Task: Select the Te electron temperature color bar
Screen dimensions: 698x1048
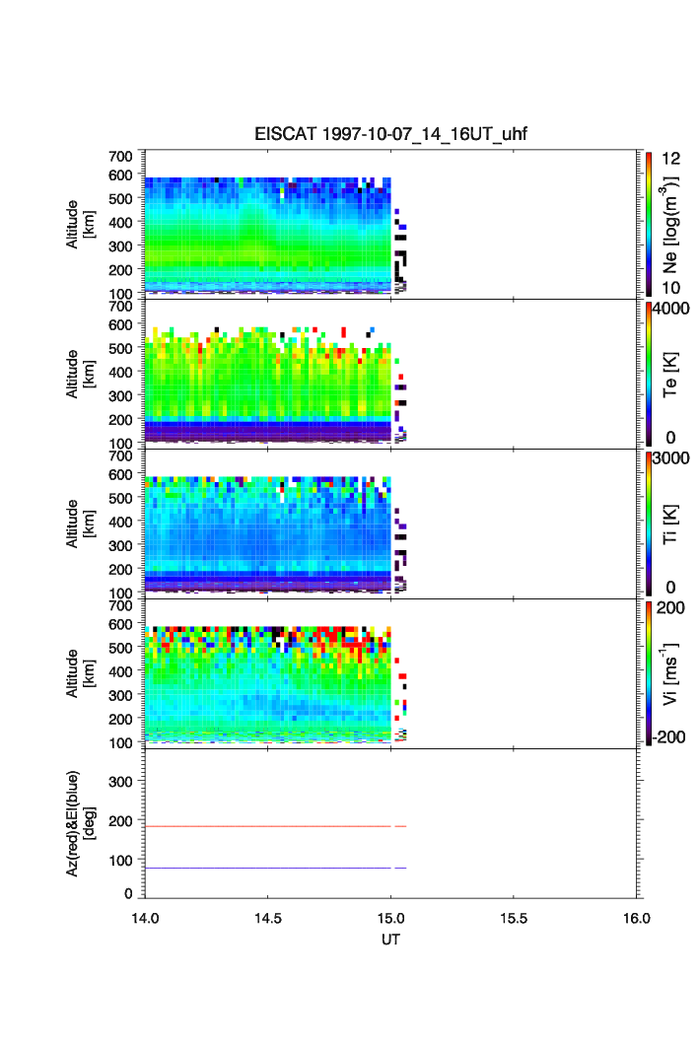Action: pyautogui.click(x=649, y=374)
